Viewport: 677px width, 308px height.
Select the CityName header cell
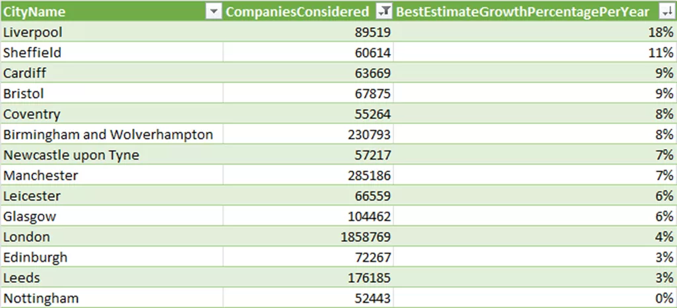[x=112, y=12]
